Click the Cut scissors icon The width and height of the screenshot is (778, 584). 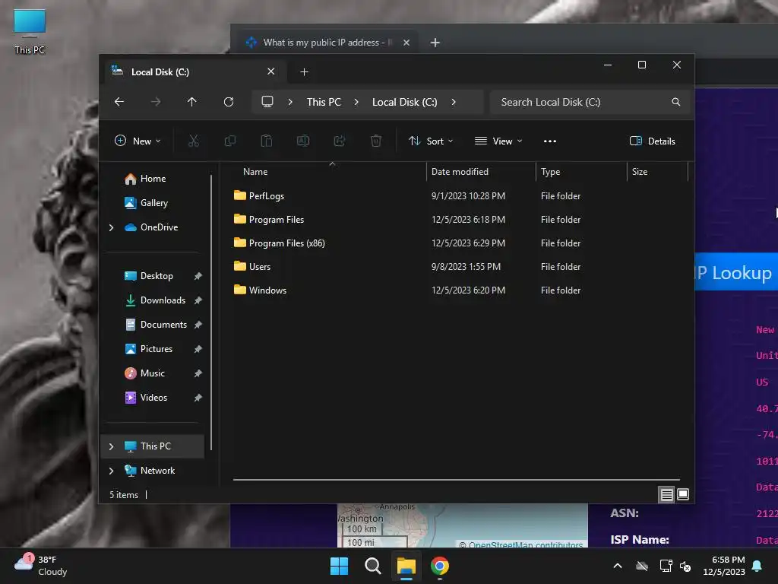[x=194, y=141]
